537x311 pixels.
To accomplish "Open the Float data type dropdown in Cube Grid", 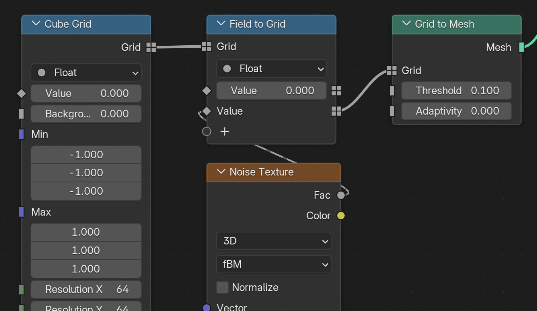I will [x=86, y=73].
